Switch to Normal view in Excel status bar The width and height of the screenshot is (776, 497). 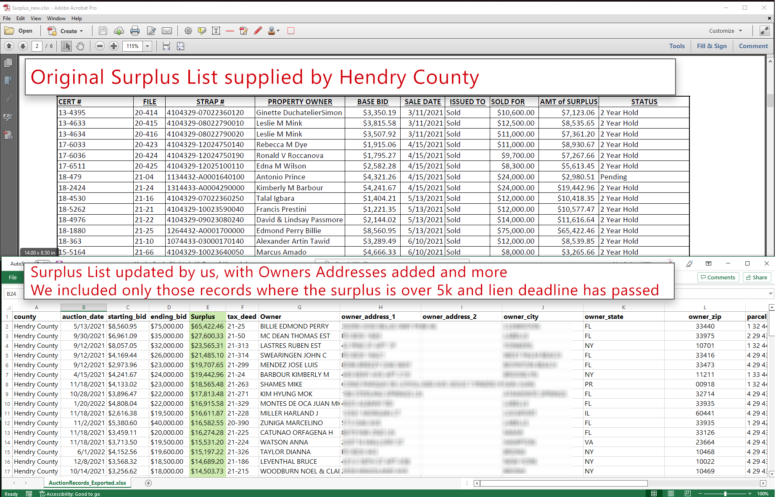click(x=654, y=494)
